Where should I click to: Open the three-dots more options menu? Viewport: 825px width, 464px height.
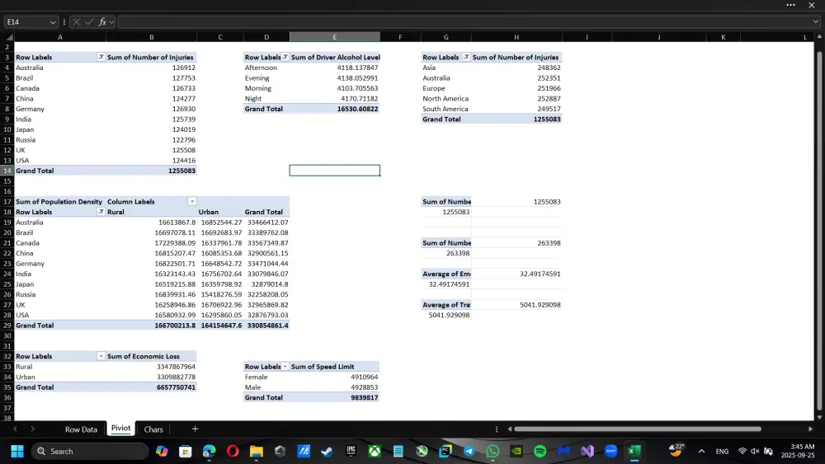[x=790, y=5]
